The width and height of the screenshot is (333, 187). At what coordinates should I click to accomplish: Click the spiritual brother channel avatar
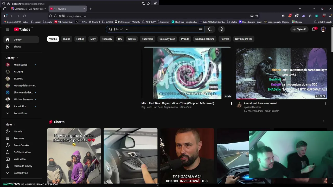coord(239,105)
